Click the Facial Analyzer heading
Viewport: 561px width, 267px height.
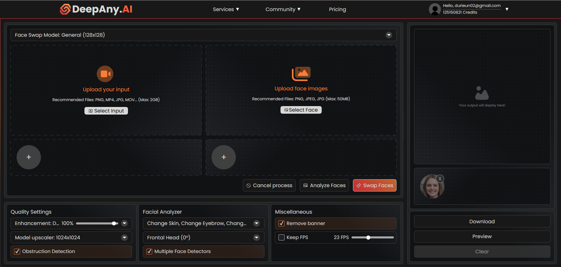click(162, 212)
